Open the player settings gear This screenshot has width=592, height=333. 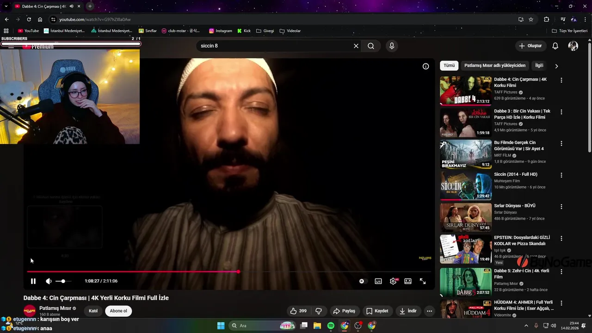[x=393, y=281]
